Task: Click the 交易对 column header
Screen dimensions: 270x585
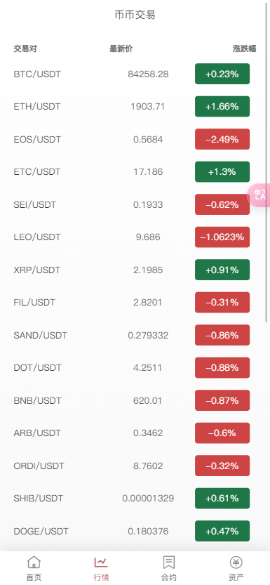Action: tap(25, 48)
